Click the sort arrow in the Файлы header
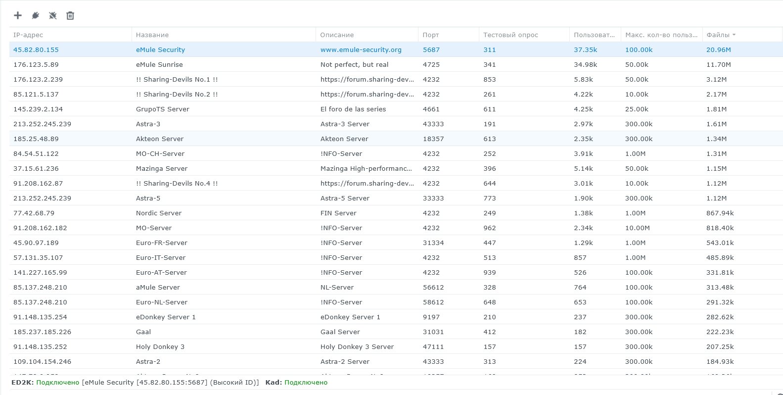Screen dimensions: 783x395 (x=734, y=35)
